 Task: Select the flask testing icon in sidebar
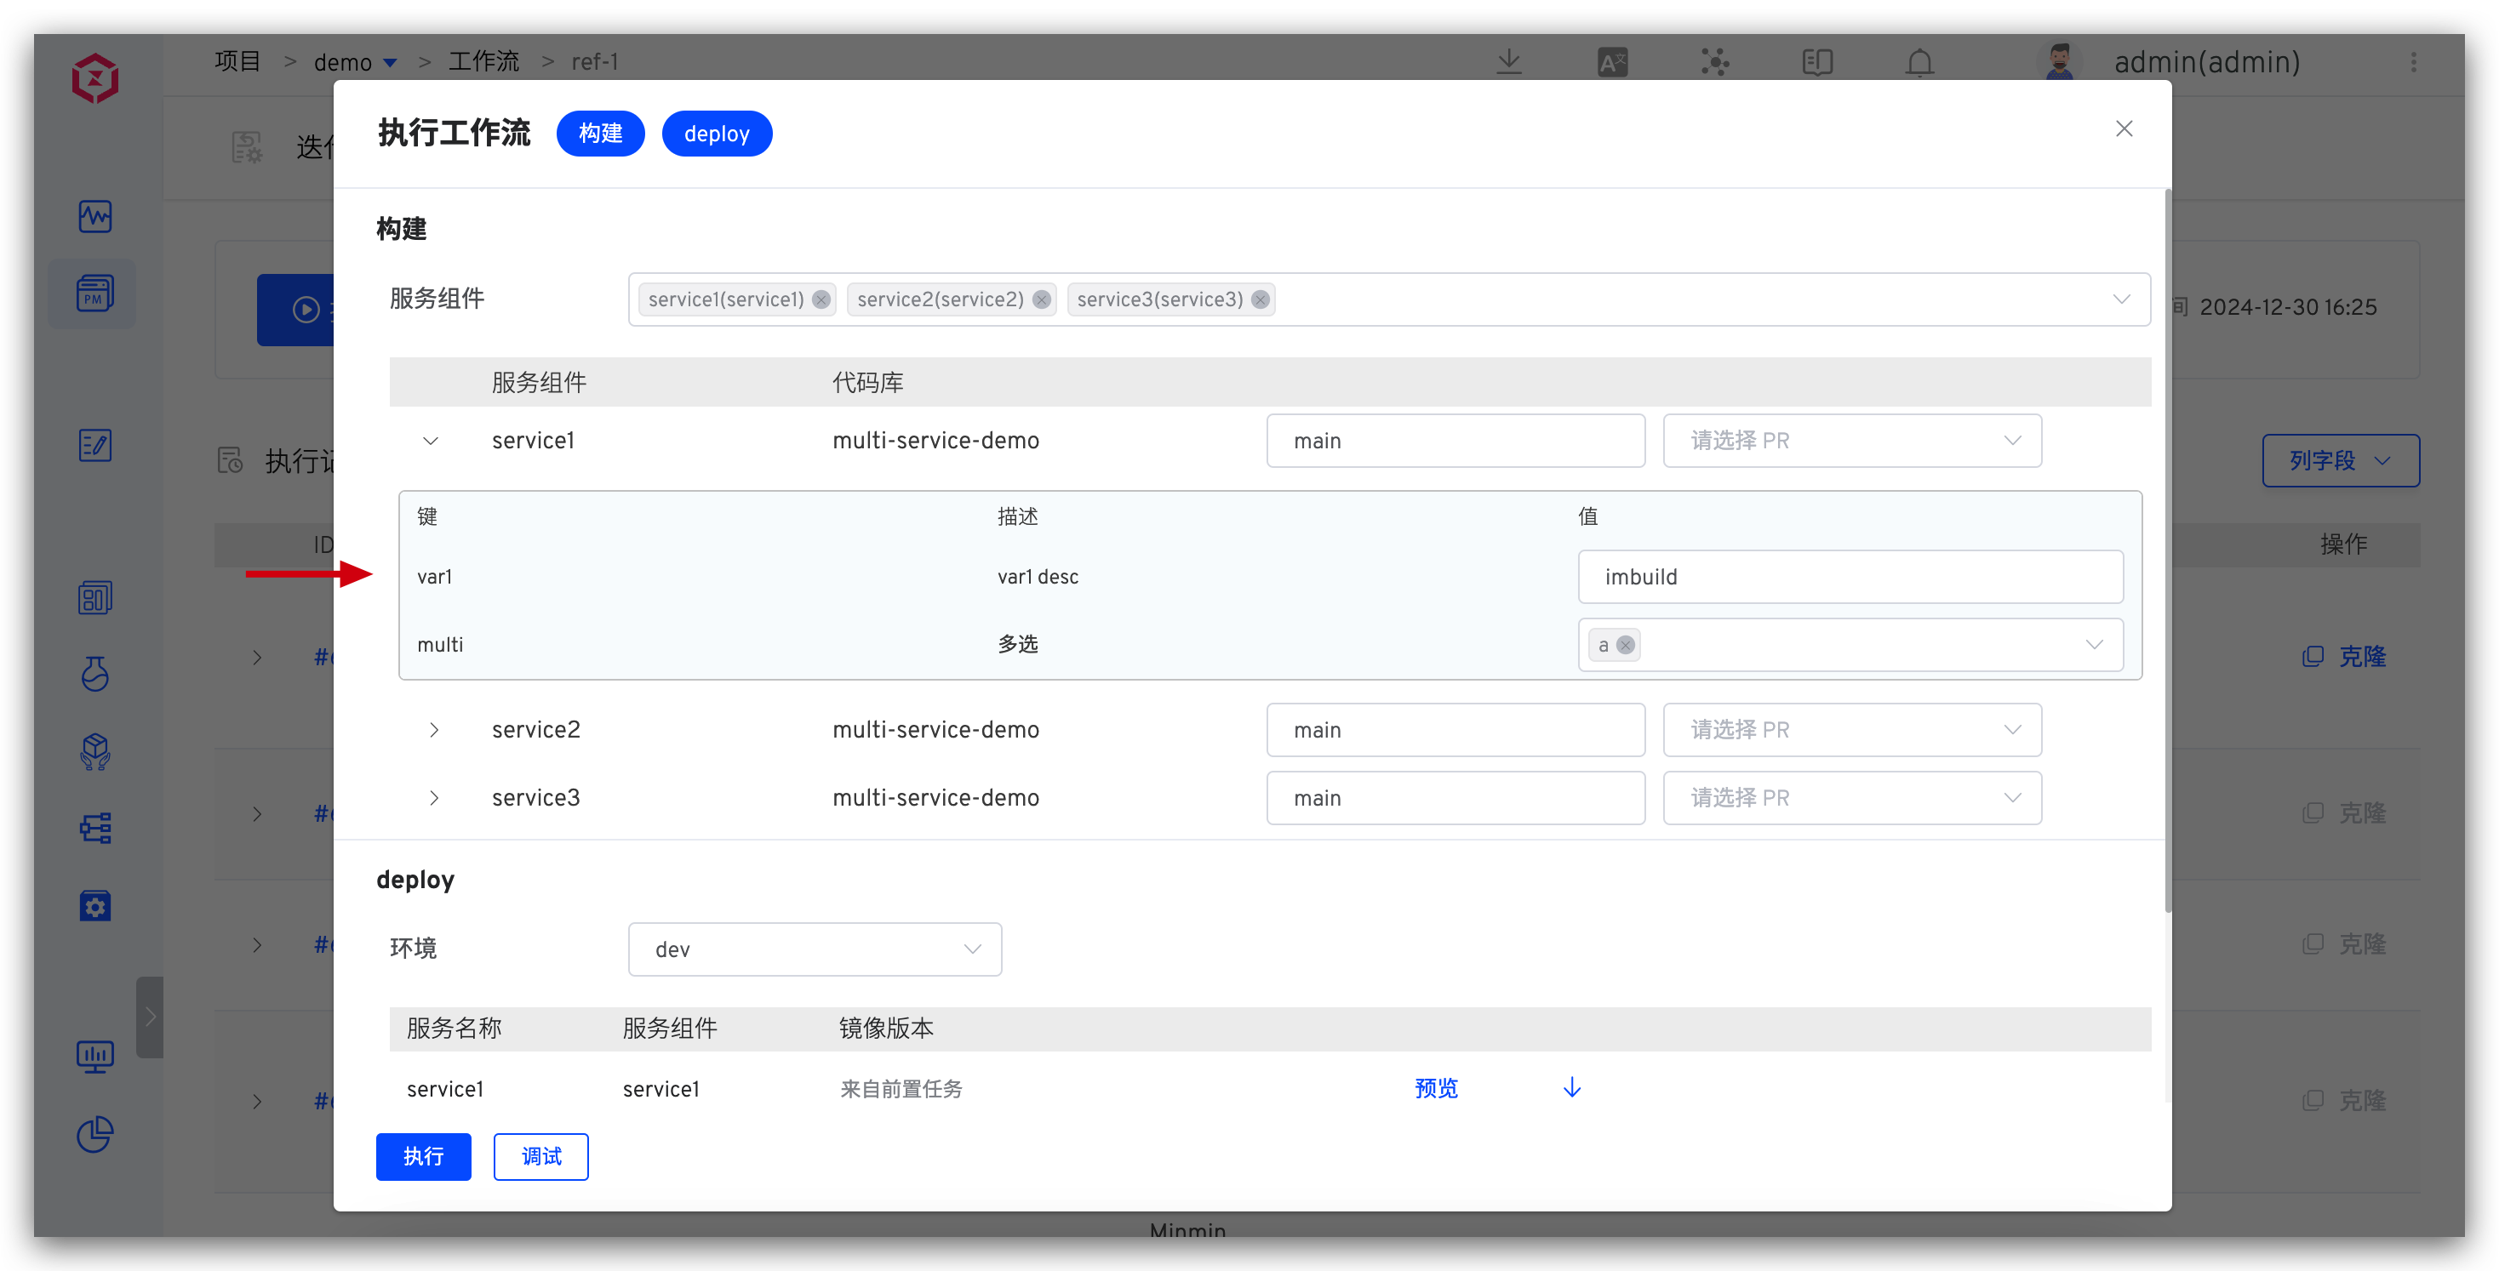[x=94, y=674]
